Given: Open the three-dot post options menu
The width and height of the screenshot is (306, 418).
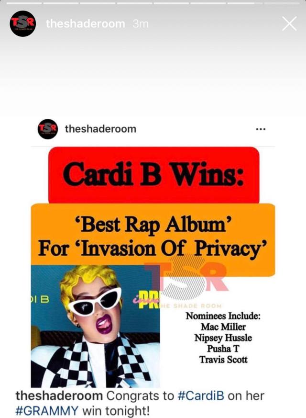Looking at the screenshot, I should coord(261,129).
